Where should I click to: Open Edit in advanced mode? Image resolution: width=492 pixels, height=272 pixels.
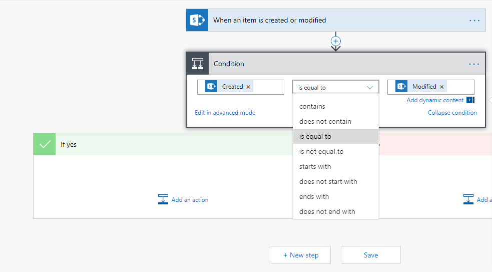pos(225,112)
